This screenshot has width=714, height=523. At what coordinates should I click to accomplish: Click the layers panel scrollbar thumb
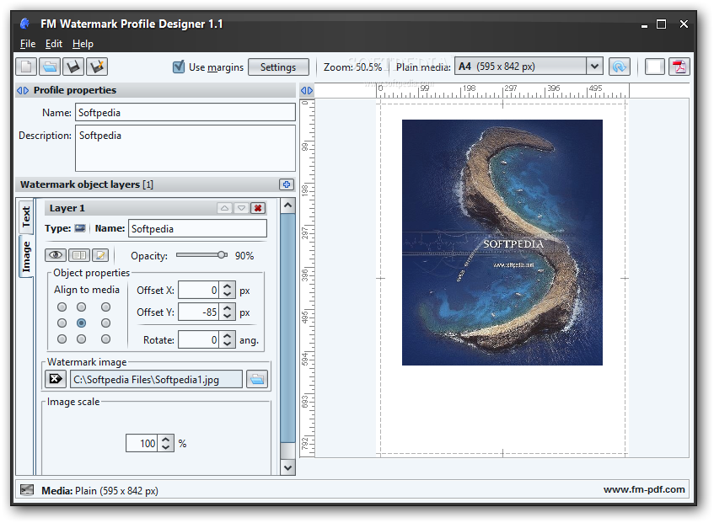point(287,328)
